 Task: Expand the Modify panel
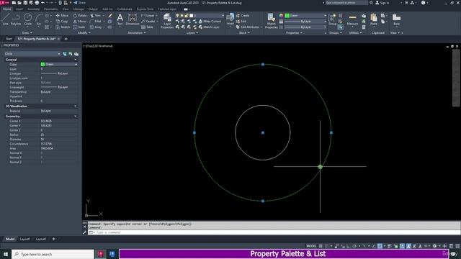pos(84,33)
